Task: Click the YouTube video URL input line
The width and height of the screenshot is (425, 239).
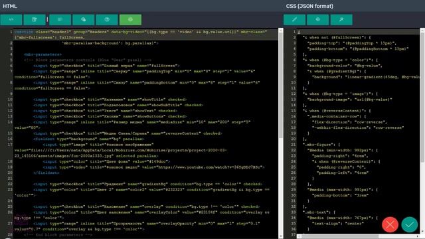Action: click(153, 167)
